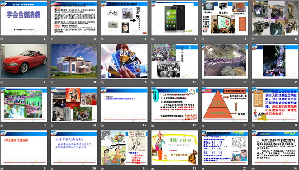Select the house photo slide 8
The height and width of the screenshot is (170, 299).
[74, 61]
